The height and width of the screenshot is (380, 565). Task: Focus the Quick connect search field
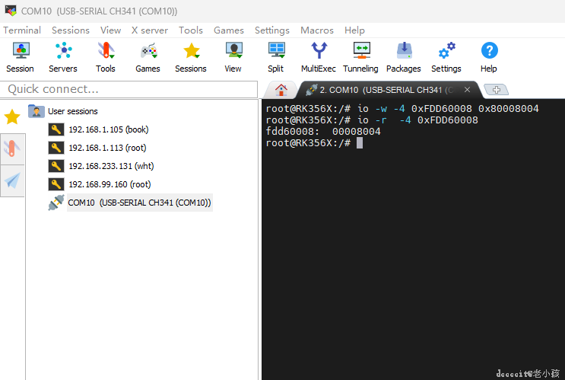[129, 89]
